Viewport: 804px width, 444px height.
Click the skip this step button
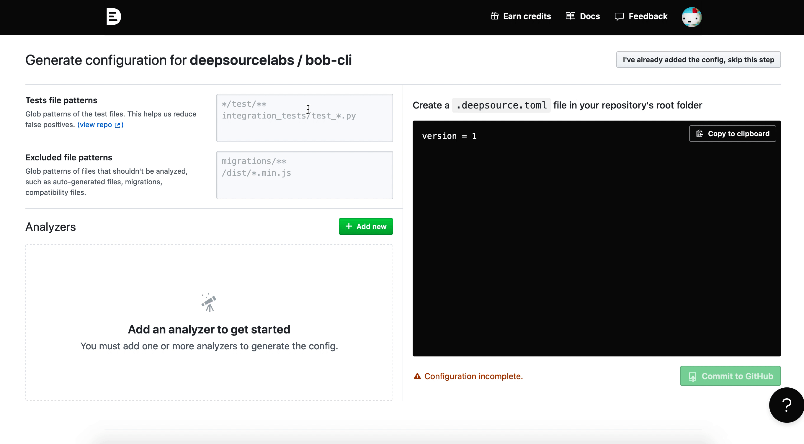point(698,60)
